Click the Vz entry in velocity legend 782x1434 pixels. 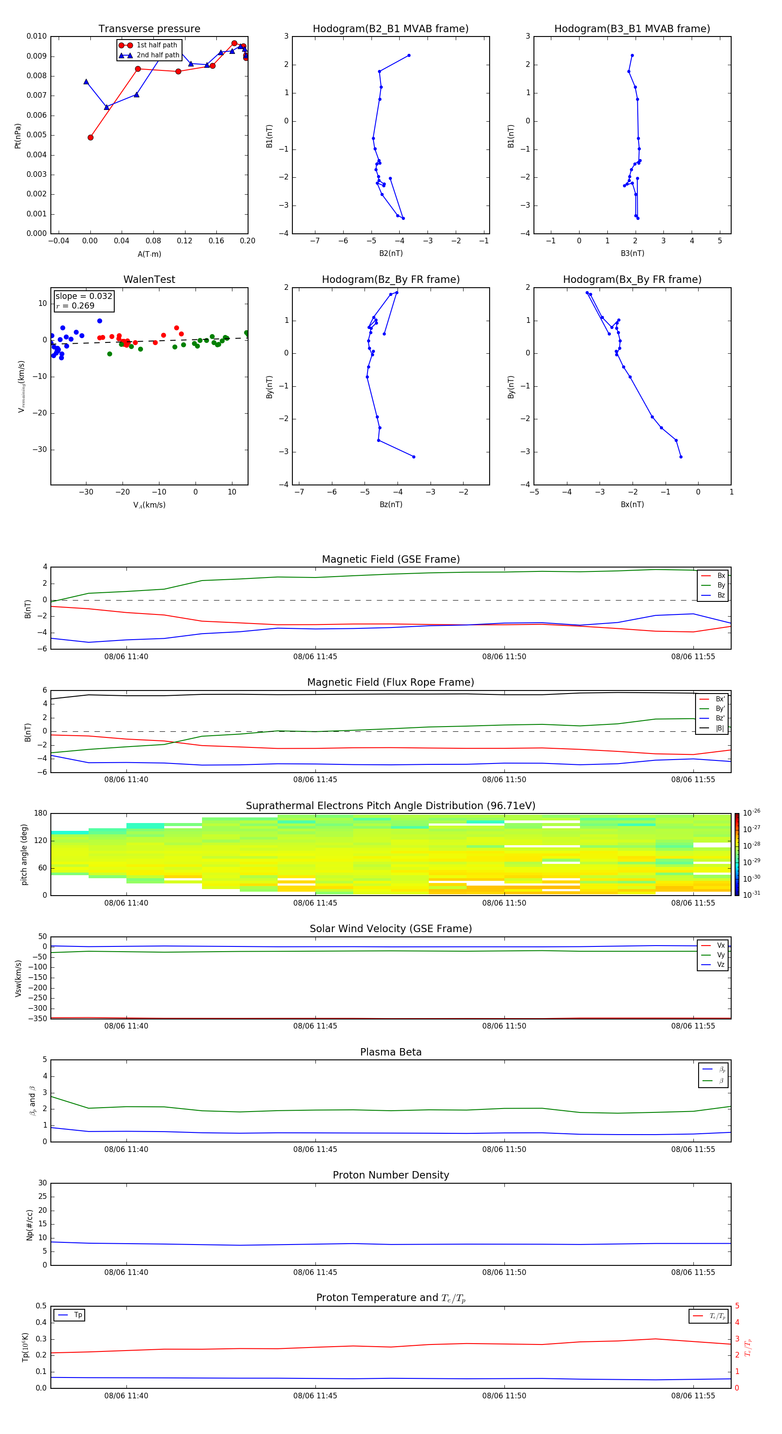(x=713, y=965)
